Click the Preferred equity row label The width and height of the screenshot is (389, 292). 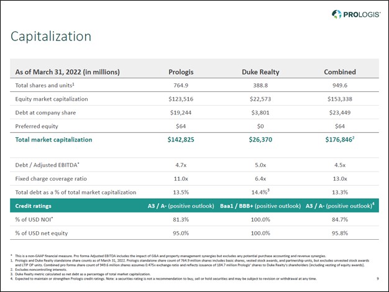(x=37, y=126)
